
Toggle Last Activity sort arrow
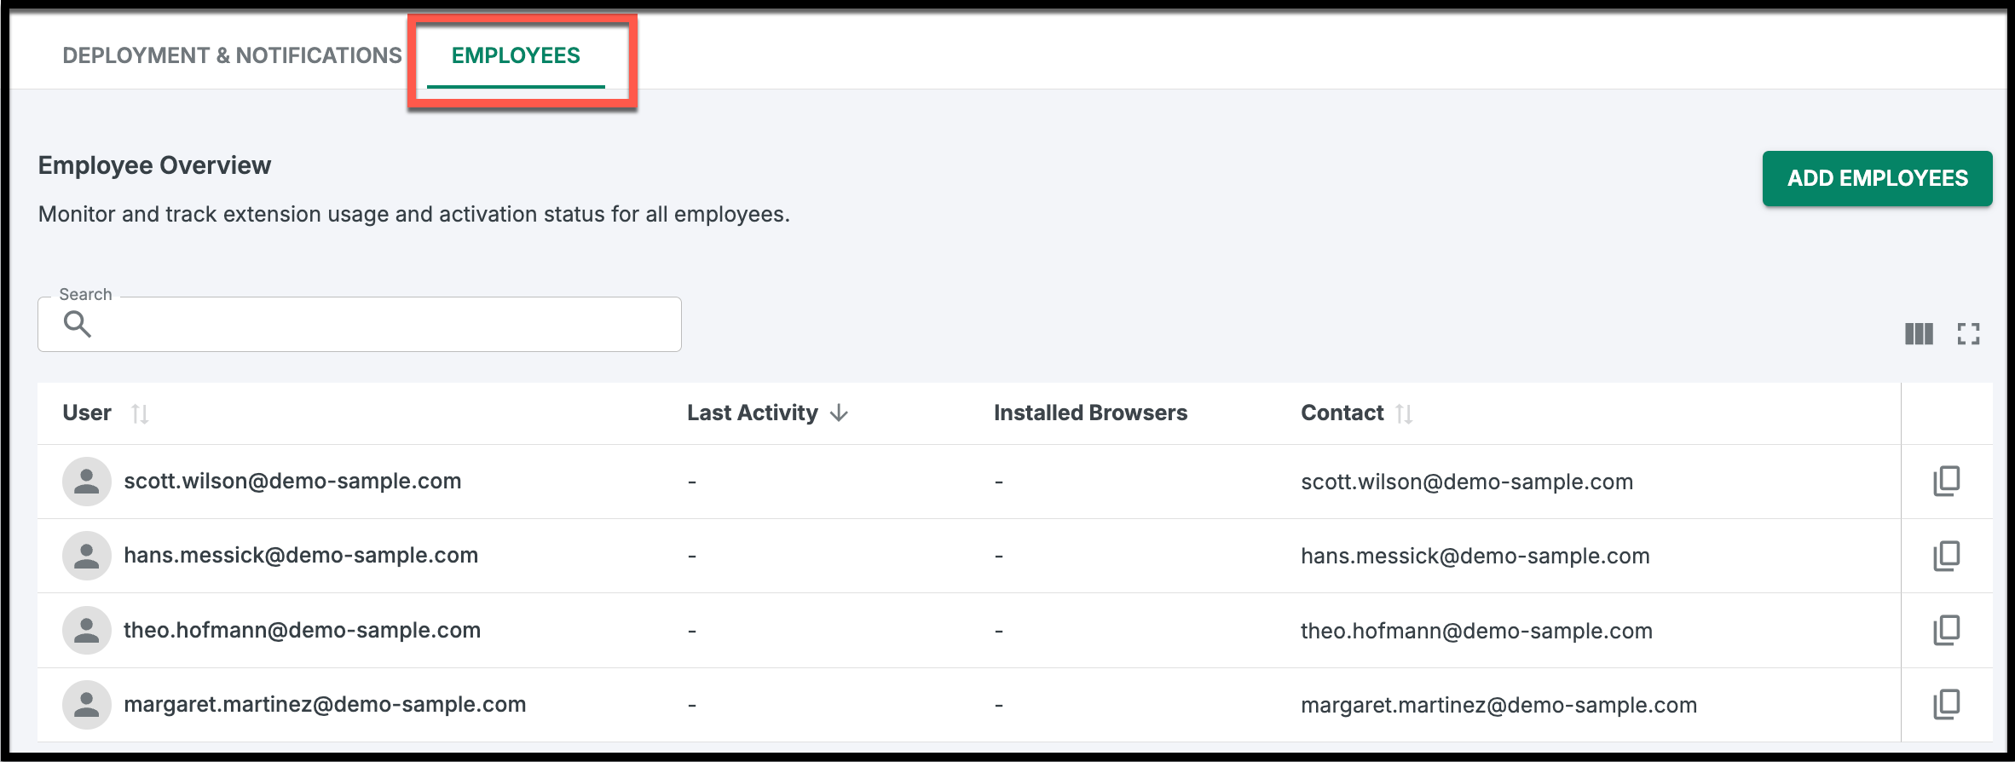pyautogui.click(x=839, y=413)
